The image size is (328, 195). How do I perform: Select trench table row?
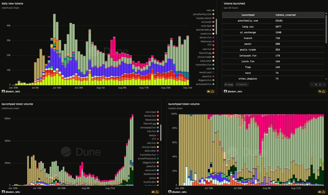(x=273, y=38)
